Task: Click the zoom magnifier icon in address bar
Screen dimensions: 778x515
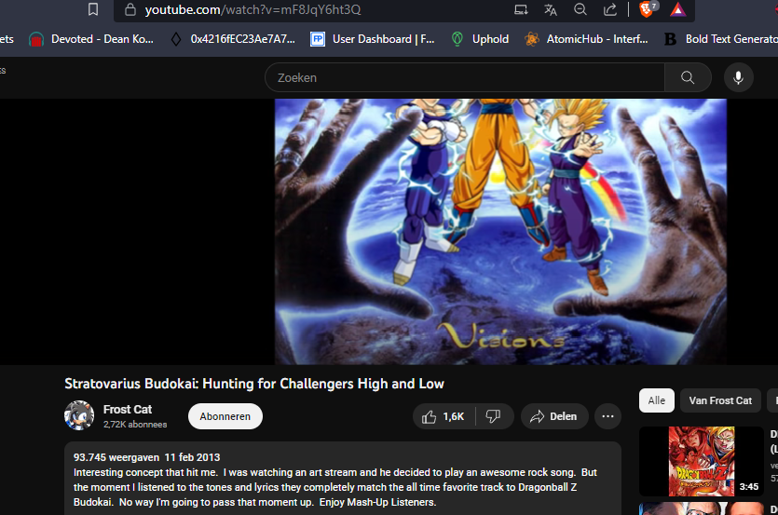Action: (x=580, y=9)
